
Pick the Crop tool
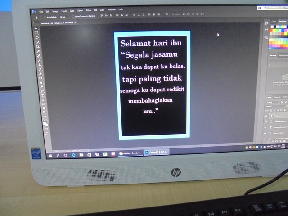point(38,47)
